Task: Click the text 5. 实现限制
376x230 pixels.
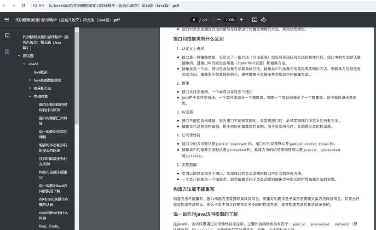Action: [x=186, y=165]
